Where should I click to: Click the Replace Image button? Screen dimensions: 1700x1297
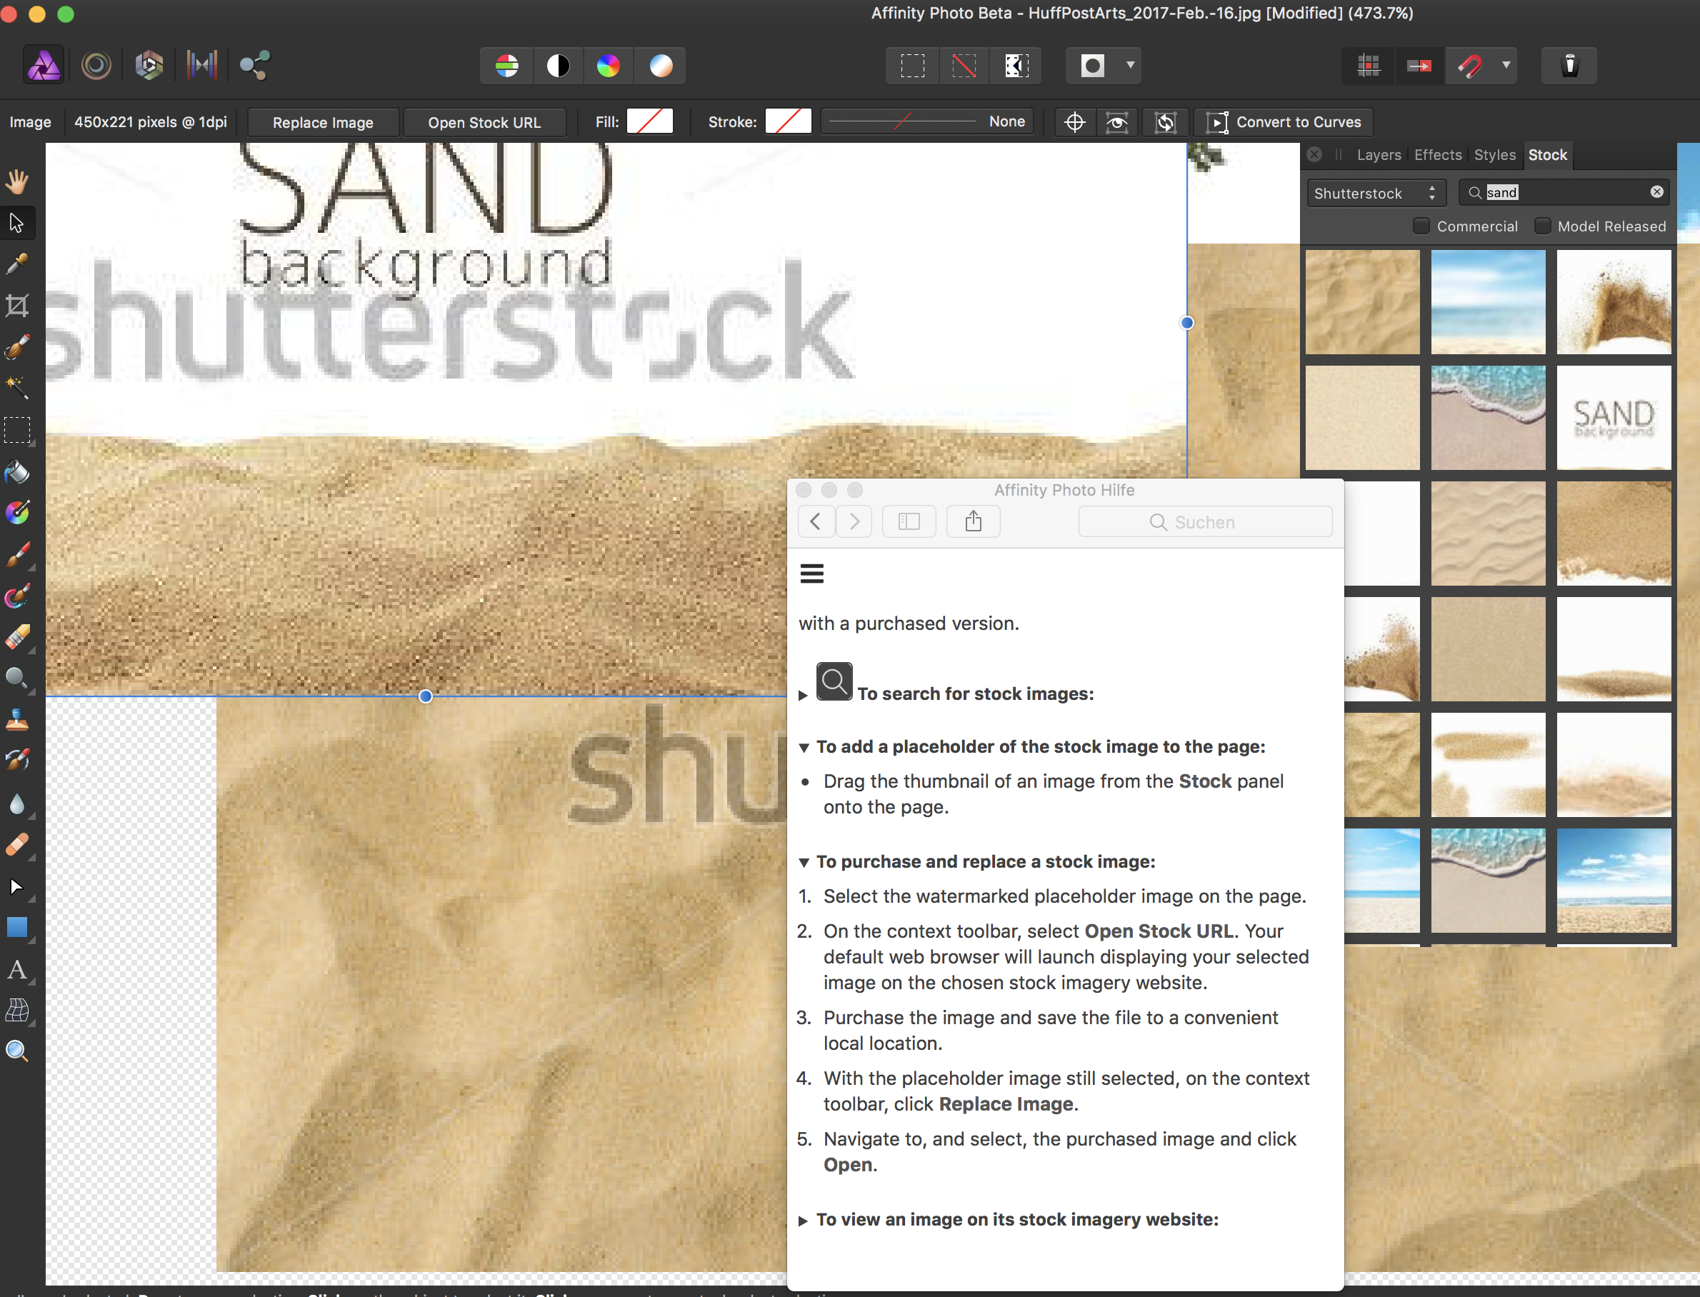[323, 122]
